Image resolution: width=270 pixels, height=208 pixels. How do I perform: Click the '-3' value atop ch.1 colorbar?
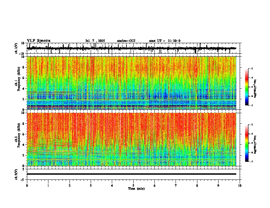pyautogui.click(x=251, y=68)
